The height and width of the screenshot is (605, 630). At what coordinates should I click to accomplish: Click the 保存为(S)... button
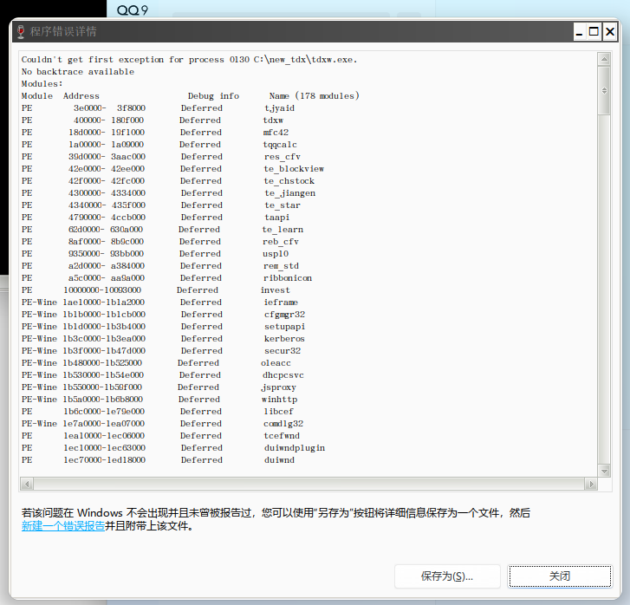coord(447,576)
